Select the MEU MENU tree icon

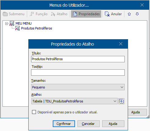point(12,23)
